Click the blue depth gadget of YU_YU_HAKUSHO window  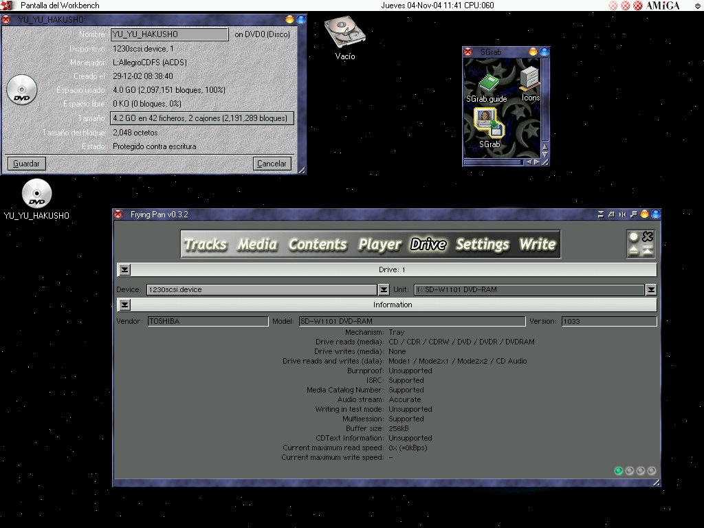click(301, 19)
